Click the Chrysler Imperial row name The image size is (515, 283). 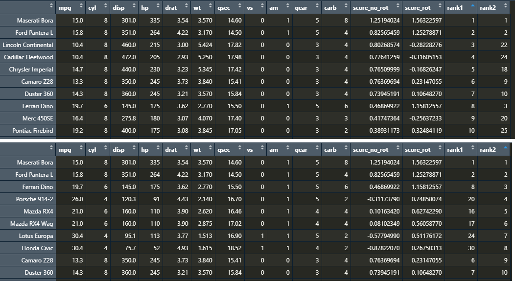(x=31, y=70)
